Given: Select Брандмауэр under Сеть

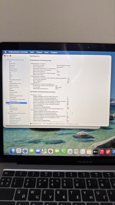Looking at the screenshot, I should click(13, 108).
